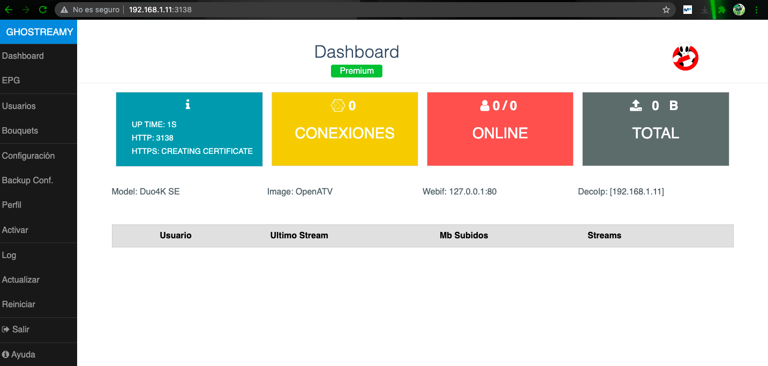Click the Ghostbusters logo icon
This screenshot has width=768, height=366.
(685, 56)
